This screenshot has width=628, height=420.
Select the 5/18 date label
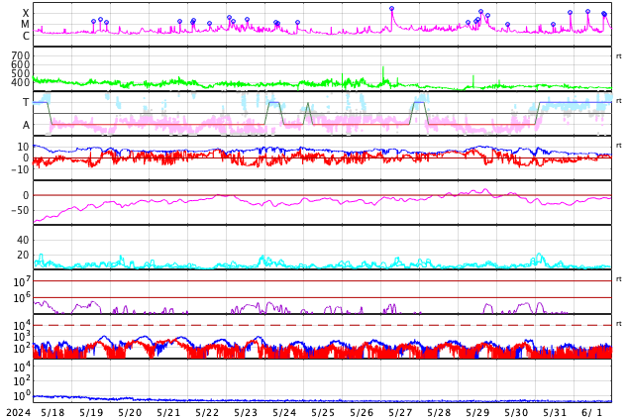[52, 413]
